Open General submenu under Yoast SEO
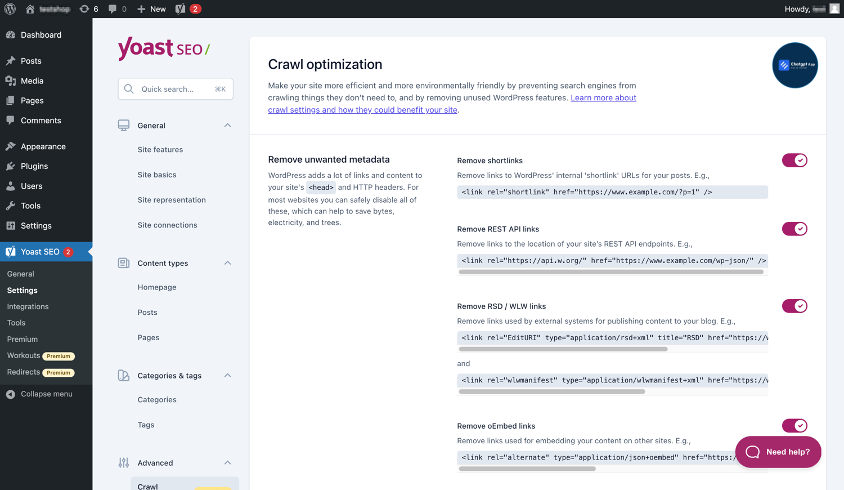 [20, 274]
